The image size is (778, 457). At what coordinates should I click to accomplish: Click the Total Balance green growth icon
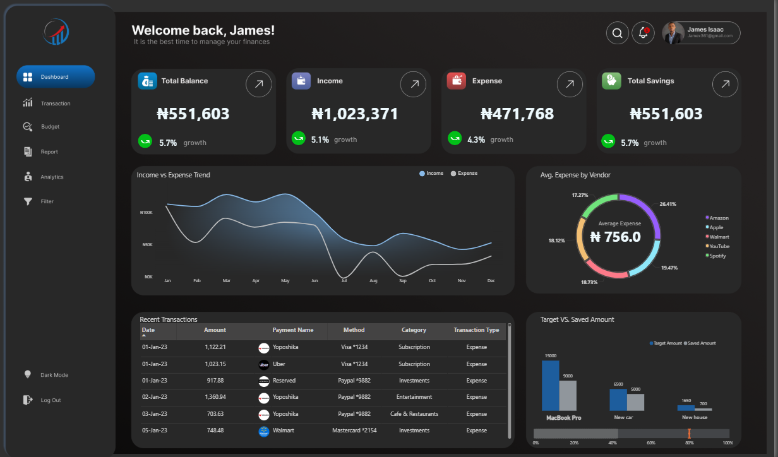click(145, 141)
